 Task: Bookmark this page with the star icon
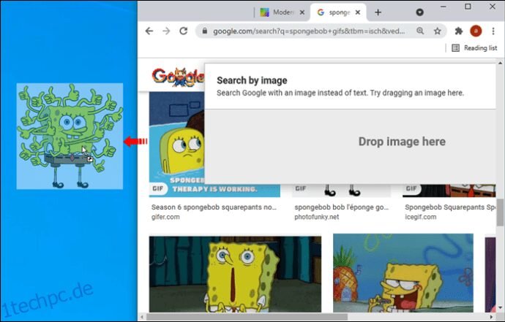[437, 31]
